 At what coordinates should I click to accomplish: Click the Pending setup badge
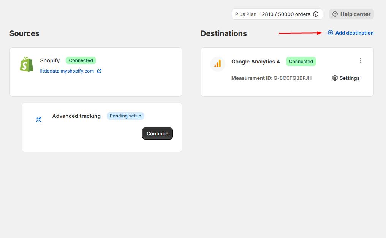click(125, 116)
